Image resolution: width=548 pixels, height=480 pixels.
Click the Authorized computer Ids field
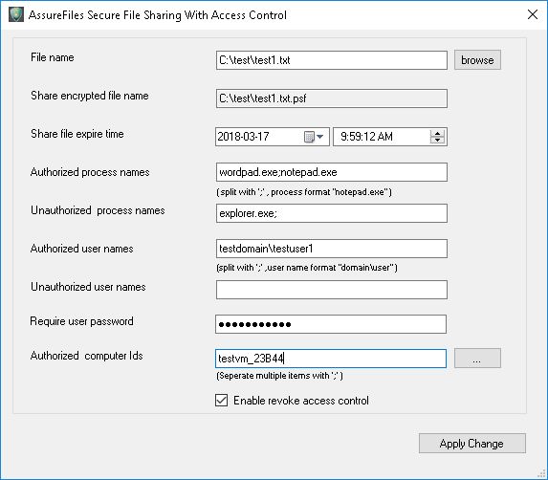point(331,359)
